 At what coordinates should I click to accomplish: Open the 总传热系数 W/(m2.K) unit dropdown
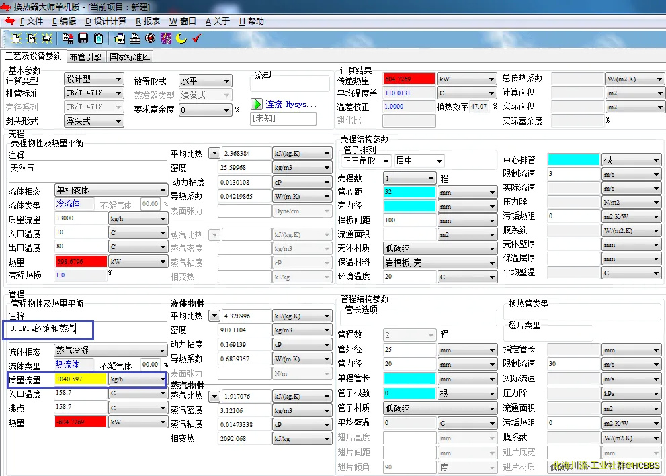[634, 79]
